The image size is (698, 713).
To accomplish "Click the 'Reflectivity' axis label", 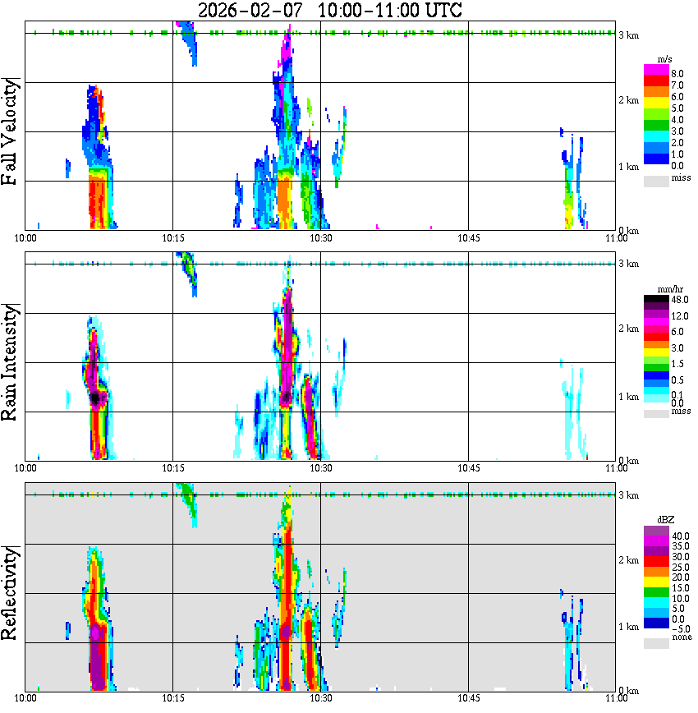I will point(10,593).
